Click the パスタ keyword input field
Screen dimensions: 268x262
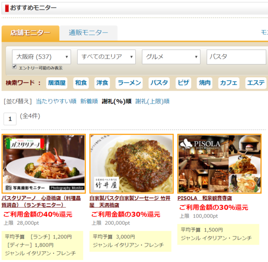click(x=236, y=57)
